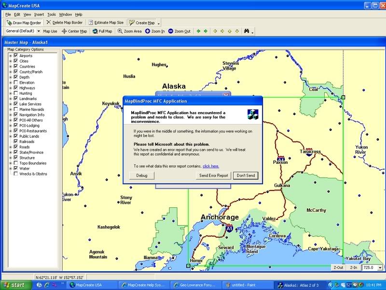Open the Insert menu

click(39, 14)
